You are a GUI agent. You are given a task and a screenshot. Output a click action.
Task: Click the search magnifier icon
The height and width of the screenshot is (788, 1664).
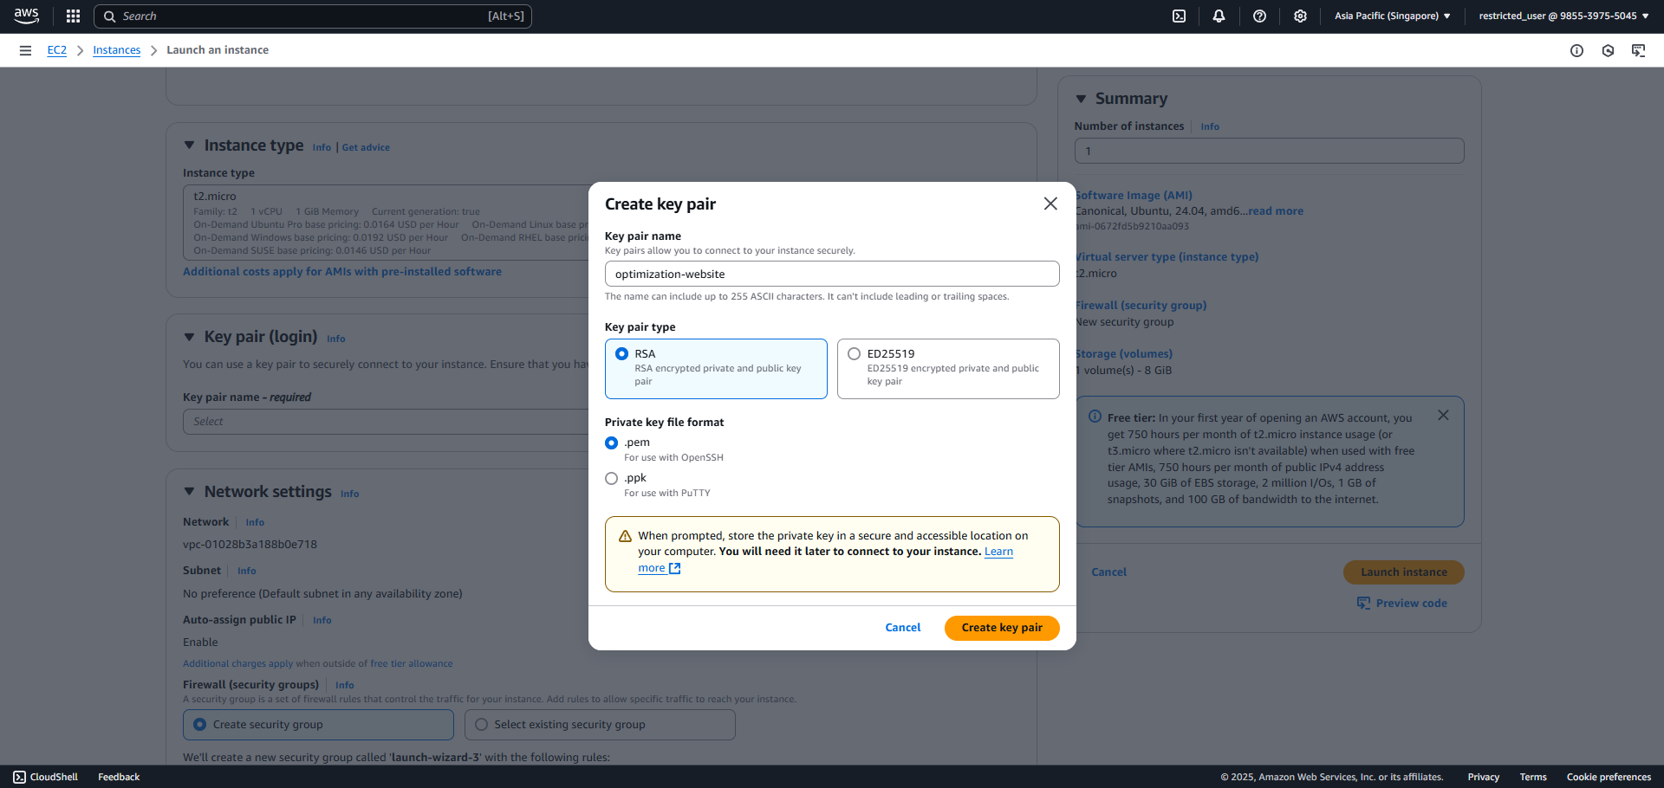(110, 16)
